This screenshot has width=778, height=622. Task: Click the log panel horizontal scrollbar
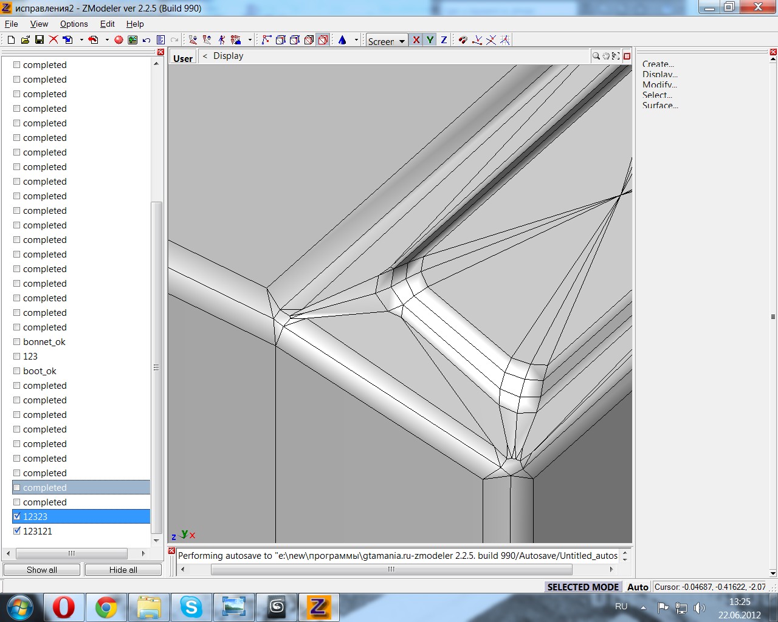click(x=391, y=569)
